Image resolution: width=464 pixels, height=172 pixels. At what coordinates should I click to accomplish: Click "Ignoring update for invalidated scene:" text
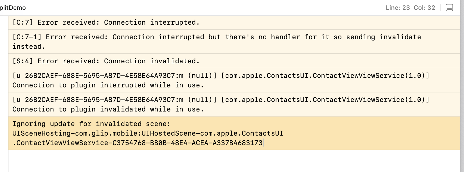91,124
